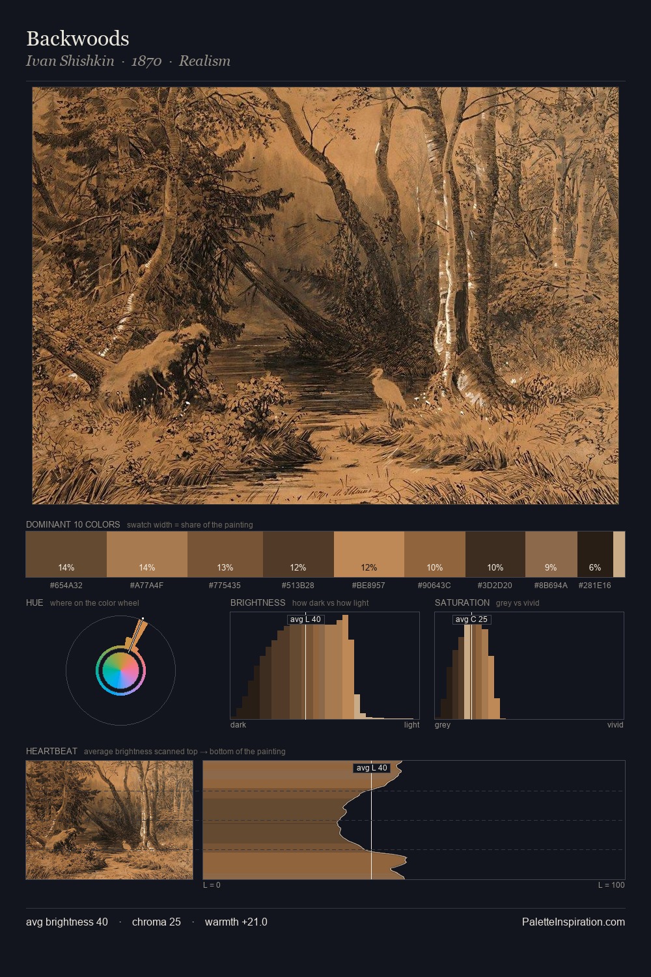The image size is (651, 977).
Task: Click the 'SATURATION' section heading
Action: 462,602
